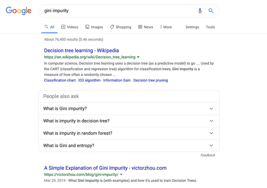Image resolution: width=267 pixels, height=188 pixels.
Task: Click the Feedback link
Action: tap(208, 155)
